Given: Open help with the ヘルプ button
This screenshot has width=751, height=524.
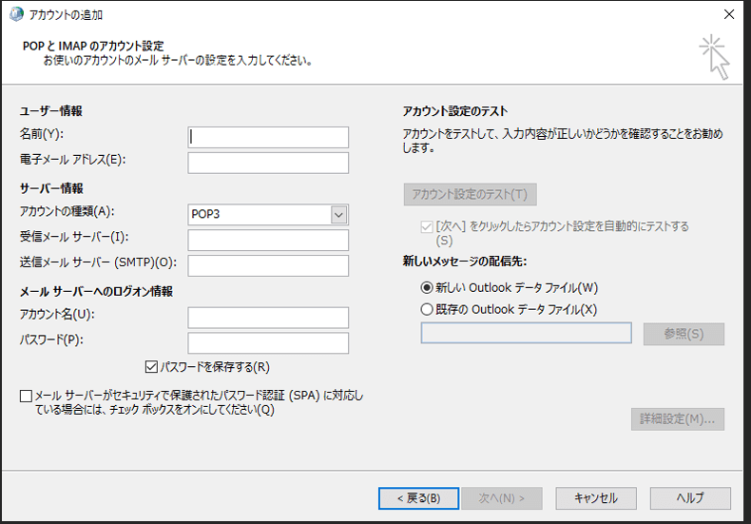Looking at the screenshot, I should (x=690, y=498).
